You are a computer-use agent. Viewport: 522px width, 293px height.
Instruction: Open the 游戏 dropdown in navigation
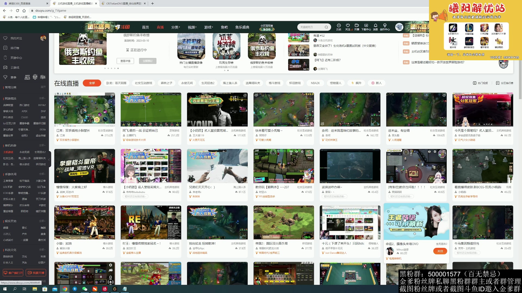[x=209, y=27]
